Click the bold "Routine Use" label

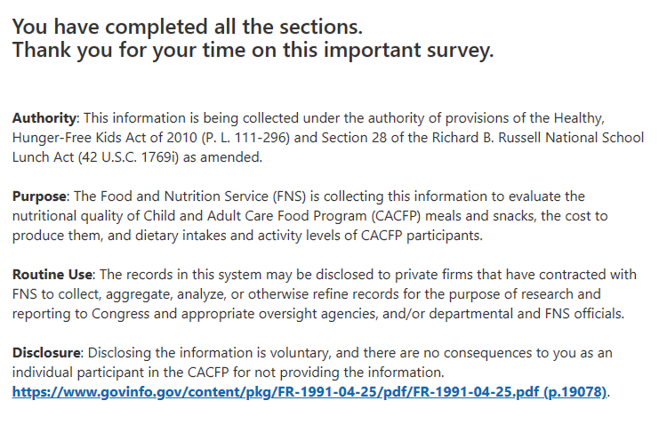(x=52, y=275)
